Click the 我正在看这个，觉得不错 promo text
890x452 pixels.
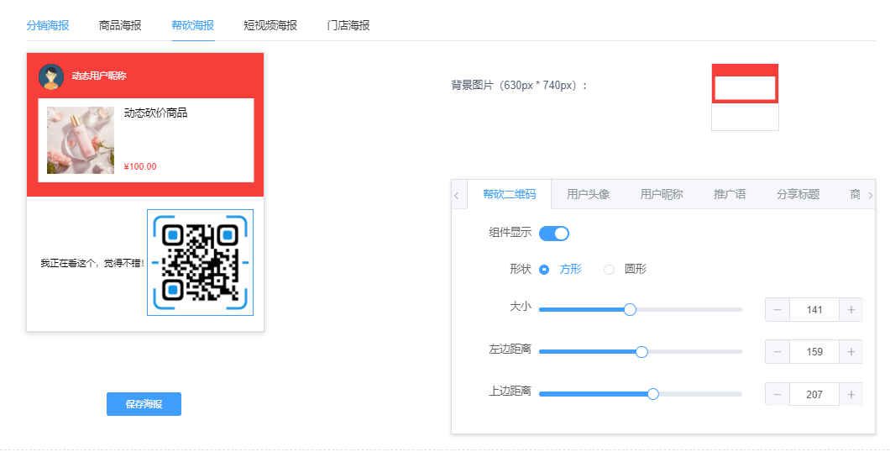[93, 264]
